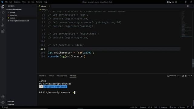The image size is (194, 109).
Task: Click Ln 102, Col 1 cursor position
Action: [134, 107]
